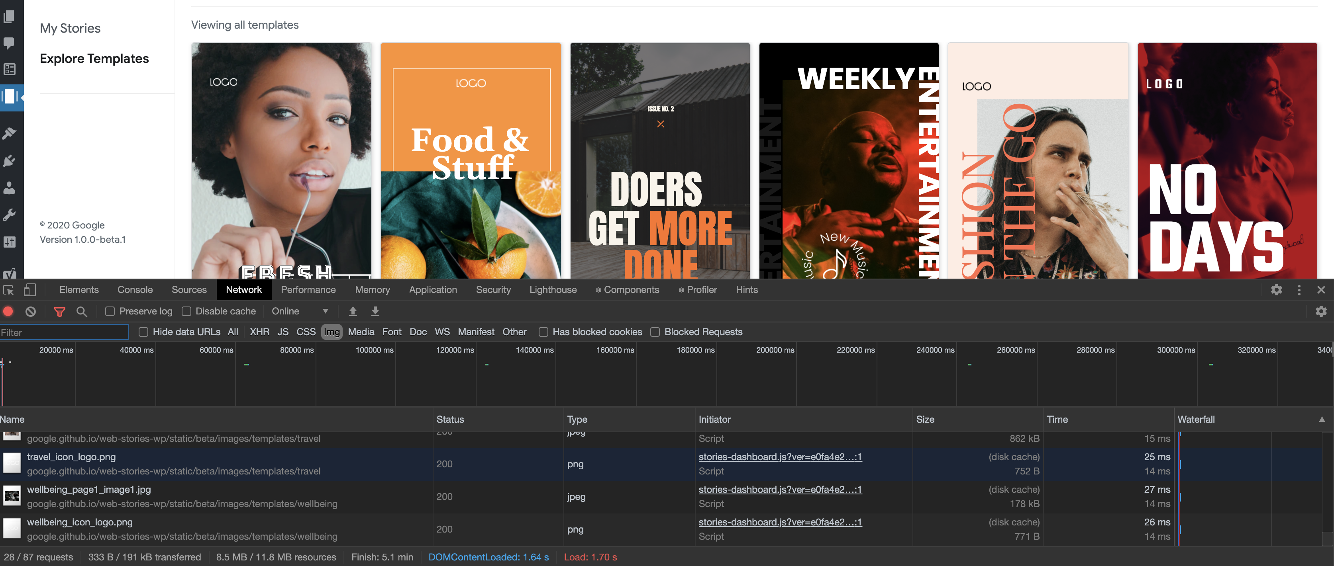Viewport: 1334px width, 566px height.
Task: Switch to the Performance tab
Action: point(308,290)
